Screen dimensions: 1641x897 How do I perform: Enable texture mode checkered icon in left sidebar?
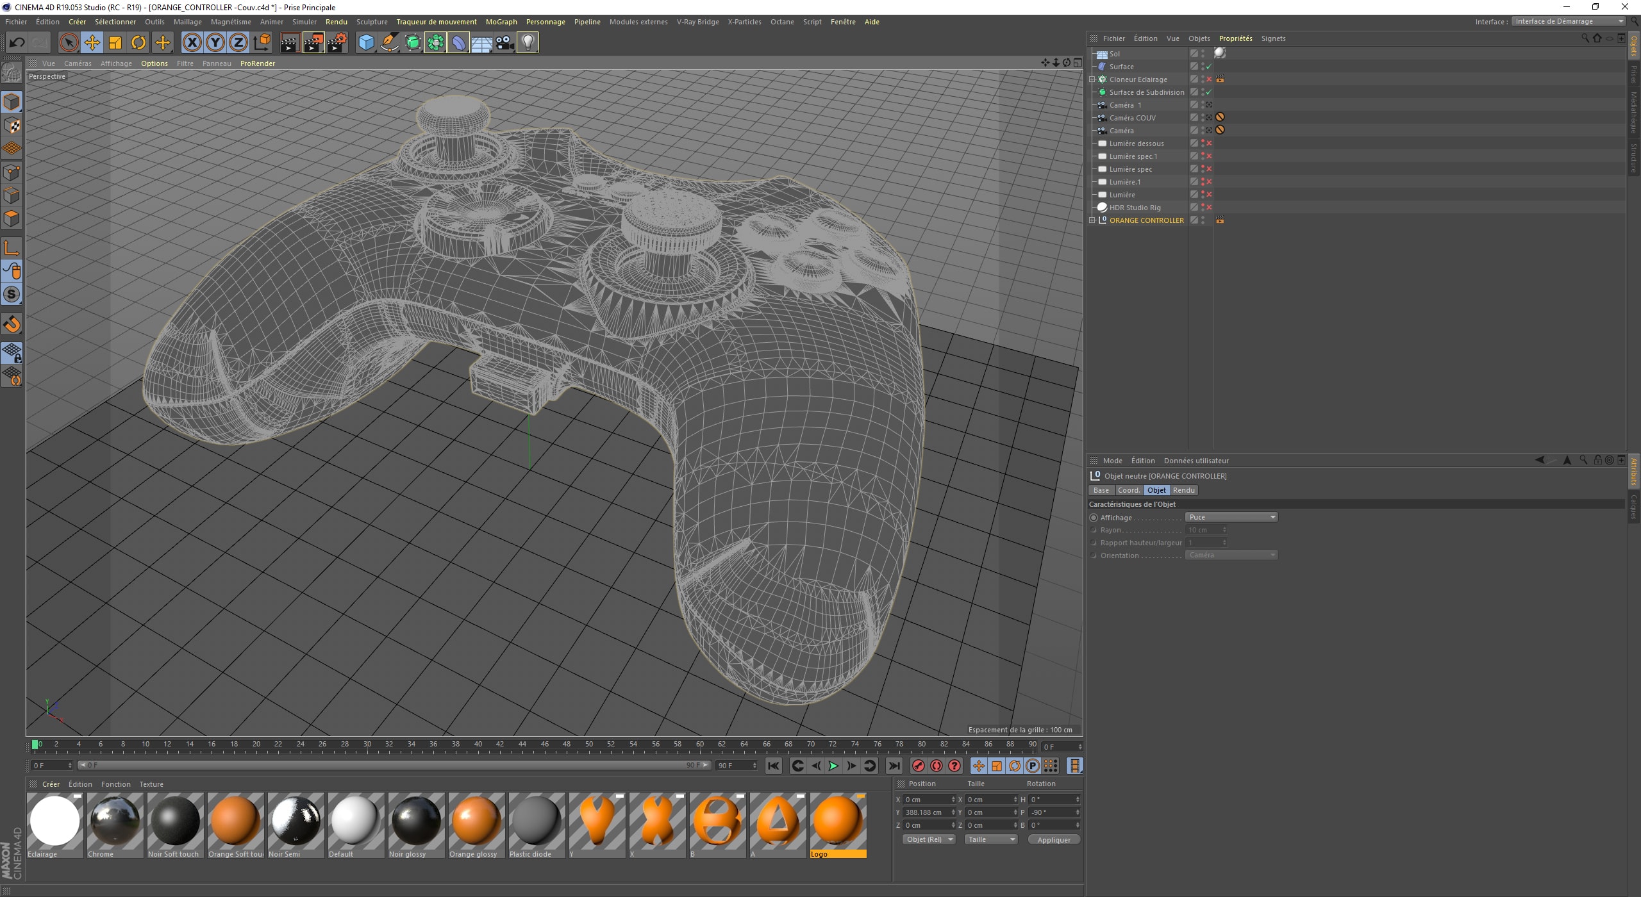point(12,126)
